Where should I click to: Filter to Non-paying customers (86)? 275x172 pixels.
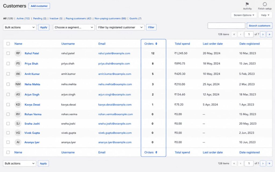tap(110, 19)
